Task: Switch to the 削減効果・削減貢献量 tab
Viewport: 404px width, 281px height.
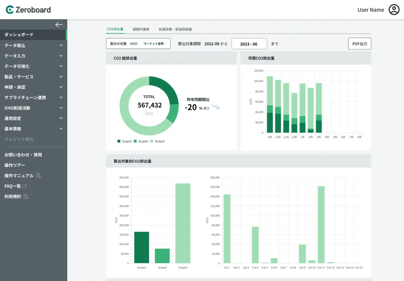Action: [175, 29]
